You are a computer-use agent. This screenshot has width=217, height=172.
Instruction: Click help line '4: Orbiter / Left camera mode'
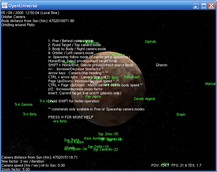(x=71, y=53)
